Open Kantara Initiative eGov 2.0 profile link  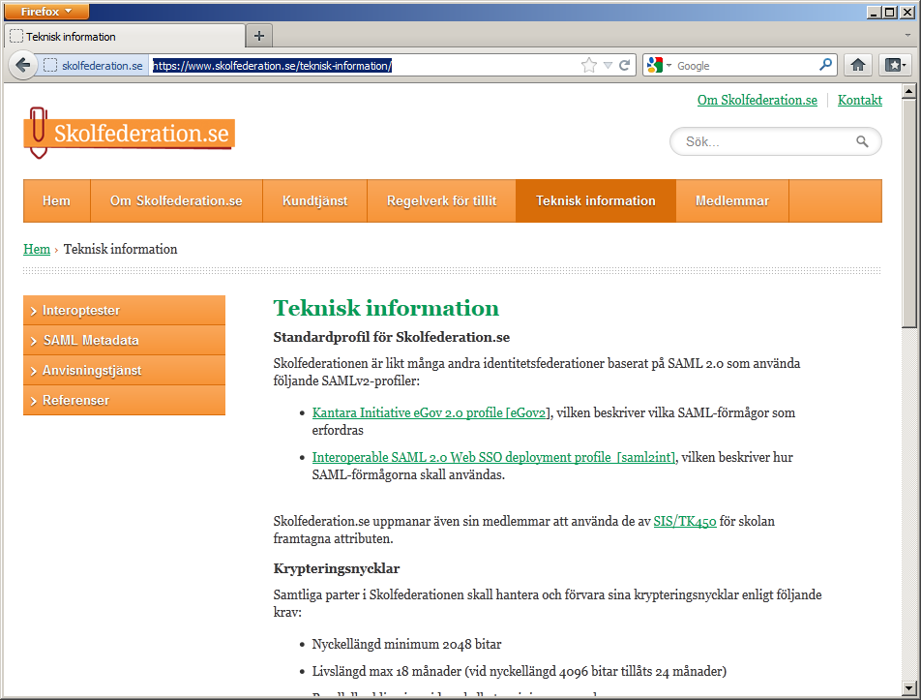[x=431, y=412]
